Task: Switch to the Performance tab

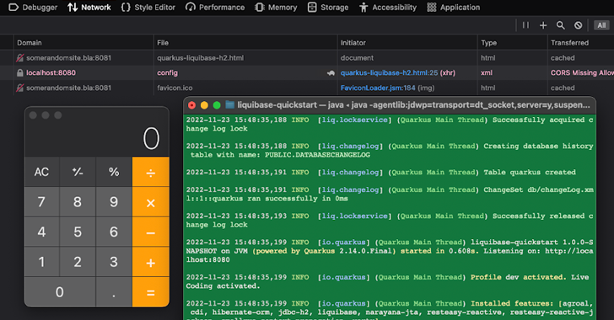Action: click(x=215, y=7)
